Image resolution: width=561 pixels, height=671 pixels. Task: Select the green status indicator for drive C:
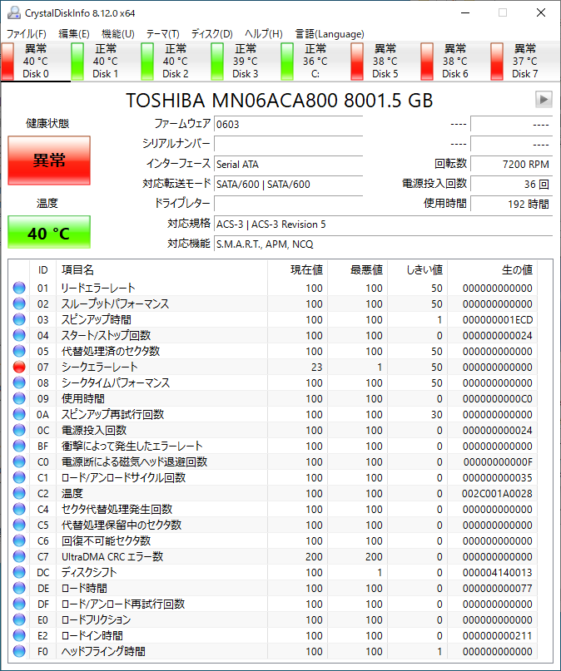(x=287, y=62)
